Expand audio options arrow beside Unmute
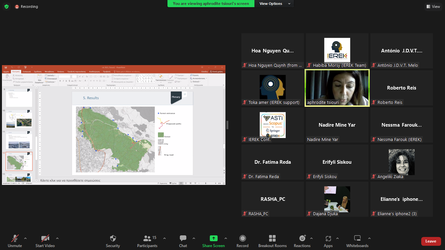Screen dimensions: 445x250 pos(25,238)
